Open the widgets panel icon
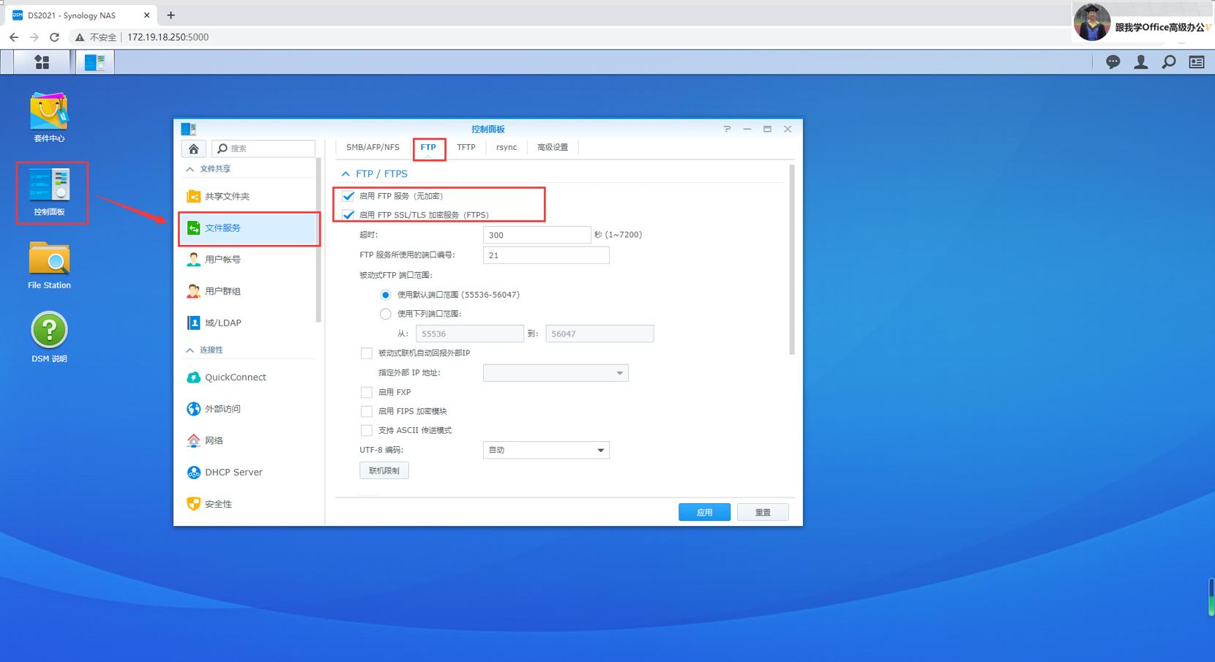 pos(1197,62)
